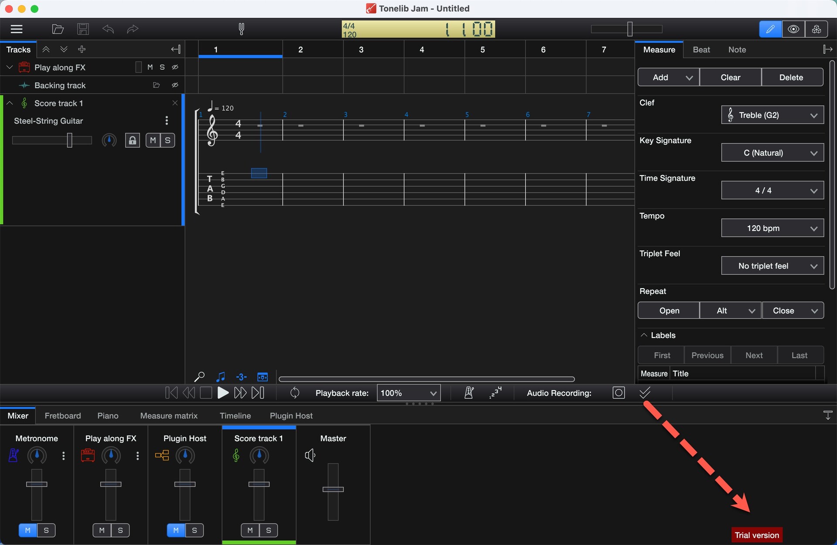Move track down with double chevron down
Viewport: 837px width, 545px height.
64,49
